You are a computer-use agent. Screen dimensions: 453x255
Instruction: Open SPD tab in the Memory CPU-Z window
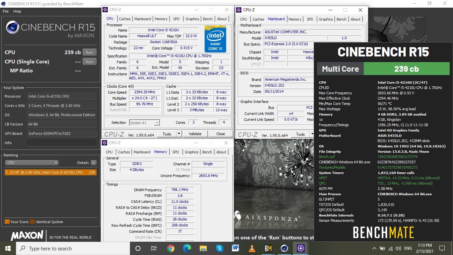(176, 152)
